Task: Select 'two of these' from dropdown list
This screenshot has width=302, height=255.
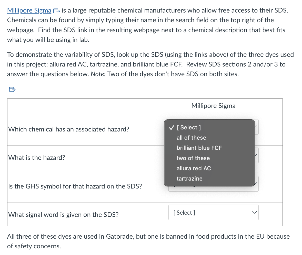Action: click(x=193, y=158)
